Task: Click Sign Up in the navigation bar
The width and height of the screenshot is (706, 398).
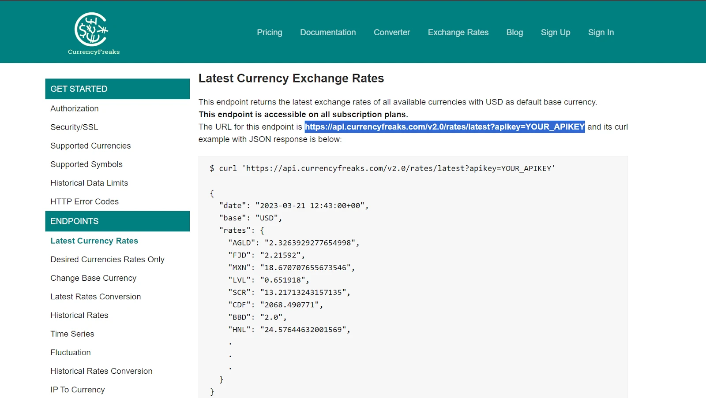Action: point(555,32)
